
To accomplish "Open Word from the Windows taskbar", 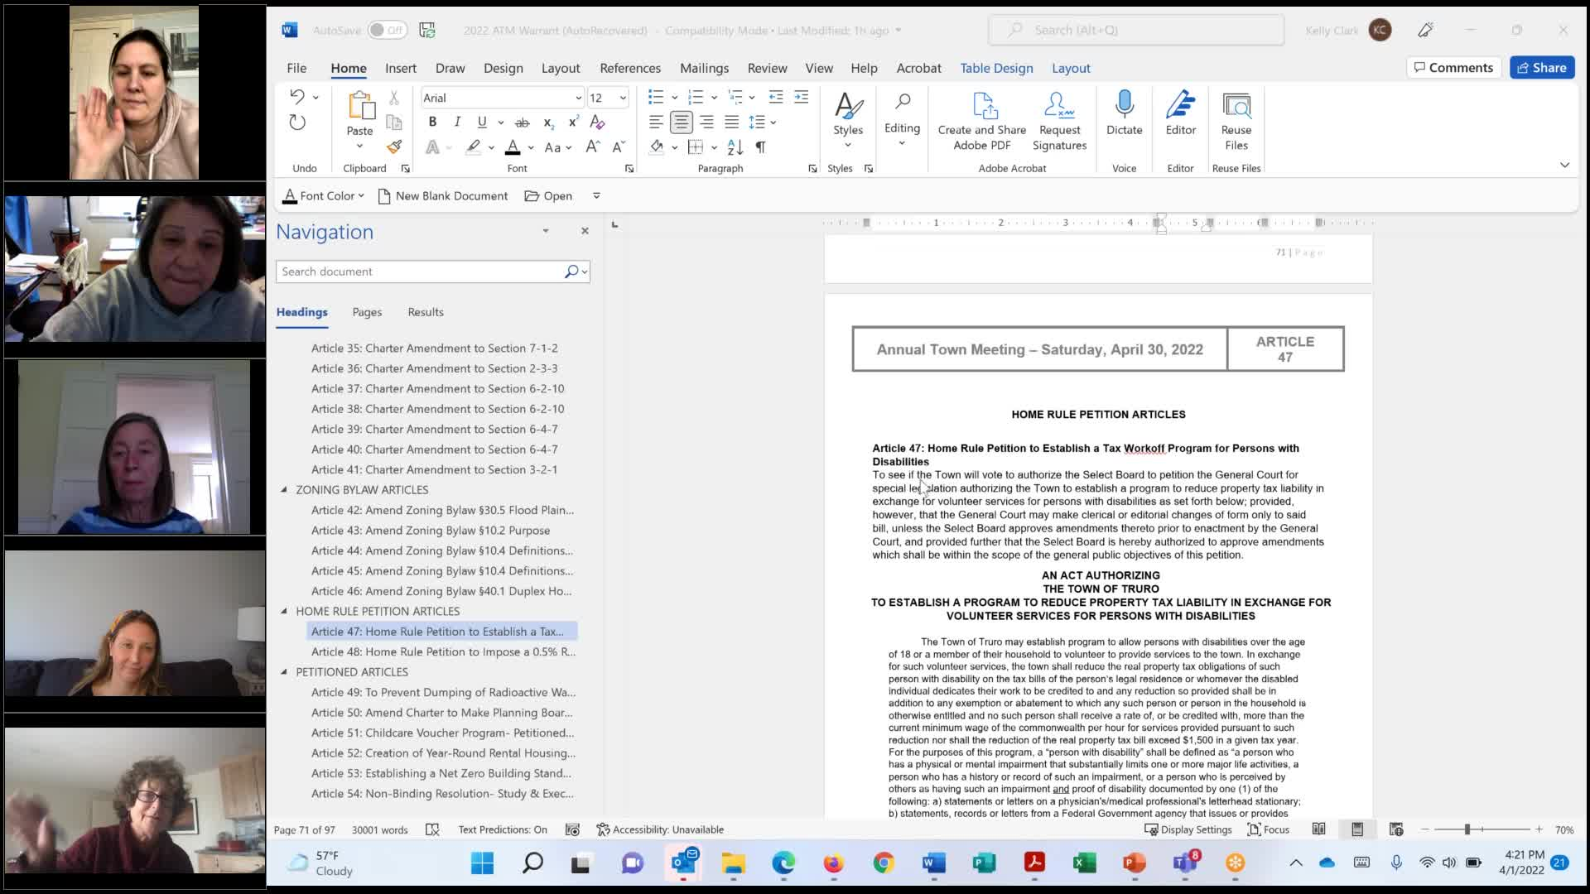I will point(933,863).
